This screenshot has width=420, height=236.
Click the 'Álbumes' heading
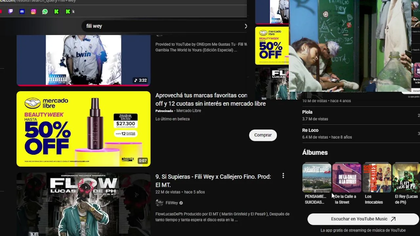[315, 152]
